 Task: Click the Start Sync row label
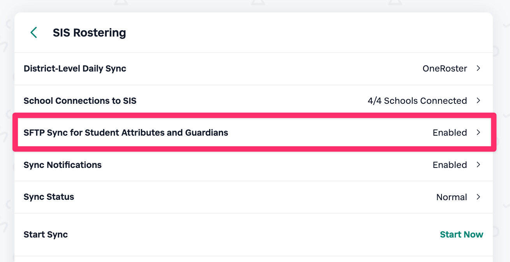46,234
